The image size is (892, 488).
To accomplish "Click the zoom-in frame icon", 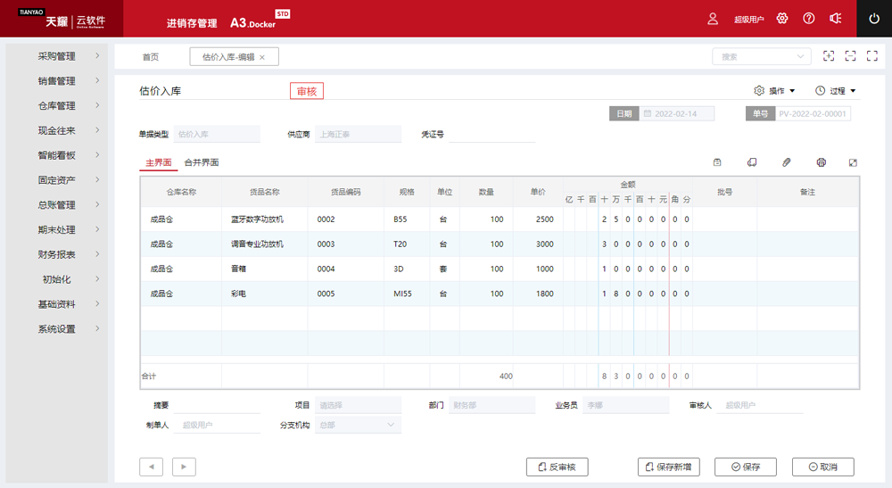I will point(829,56).
